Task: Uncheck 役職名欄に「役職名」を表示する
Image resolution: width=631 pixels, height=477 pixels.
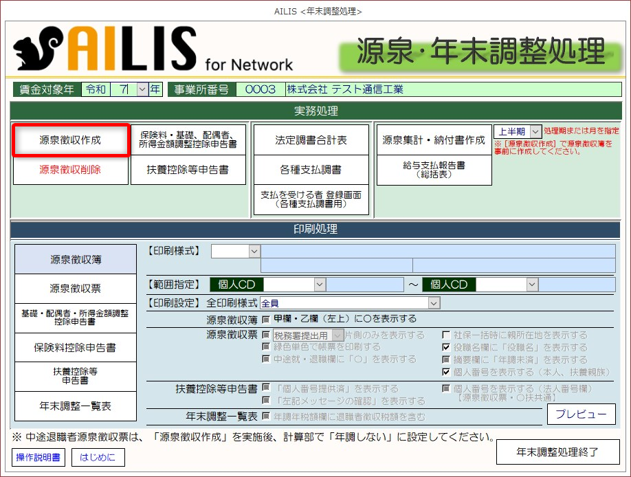Action: pos(445,348)
